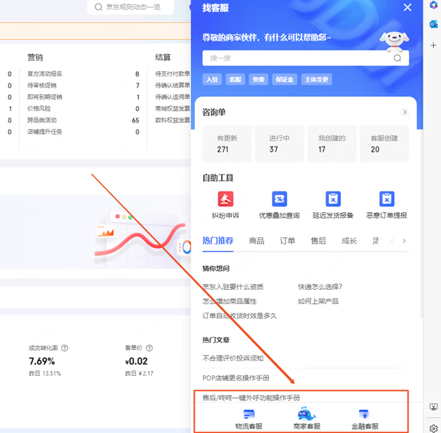Image resolution: width=441 pixels, height=433 pixels.
Task: Contact 商家客服 merchant support
Action: [x=307, y=418]
